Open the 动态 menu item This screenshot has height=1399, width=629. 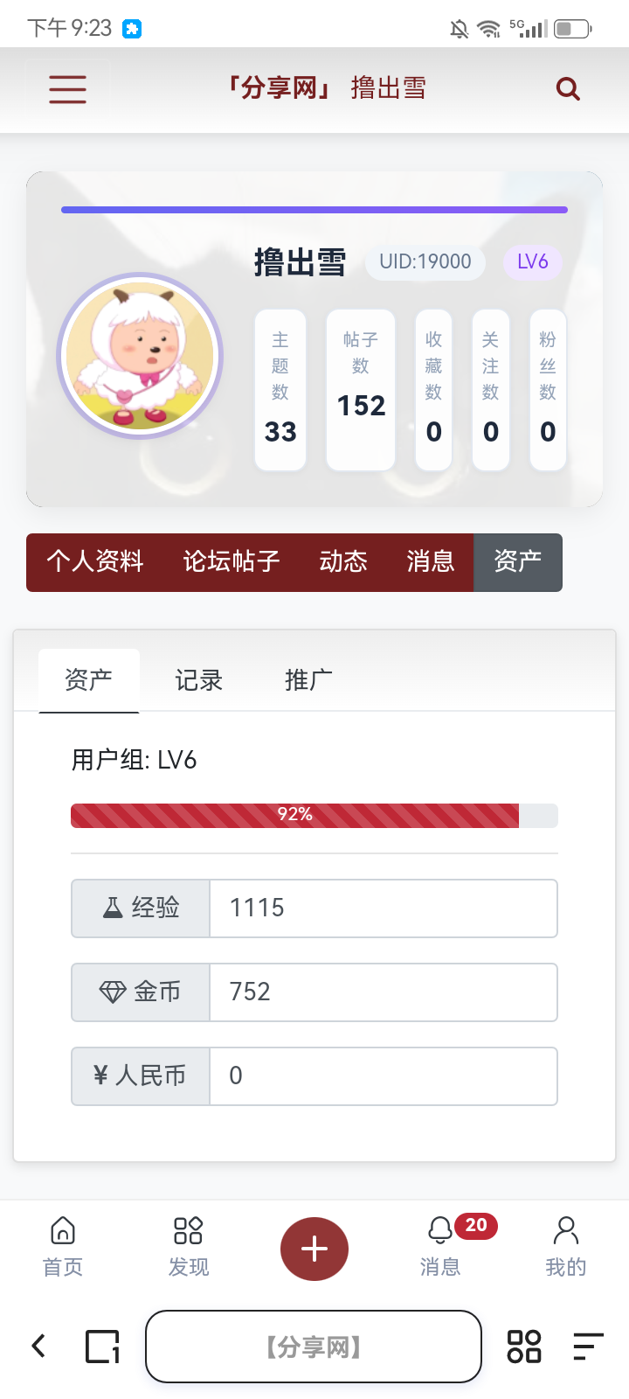pos(343,562)
